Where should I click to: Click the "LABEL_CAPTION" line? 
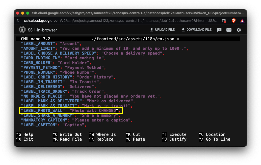[x=54, y=125]
